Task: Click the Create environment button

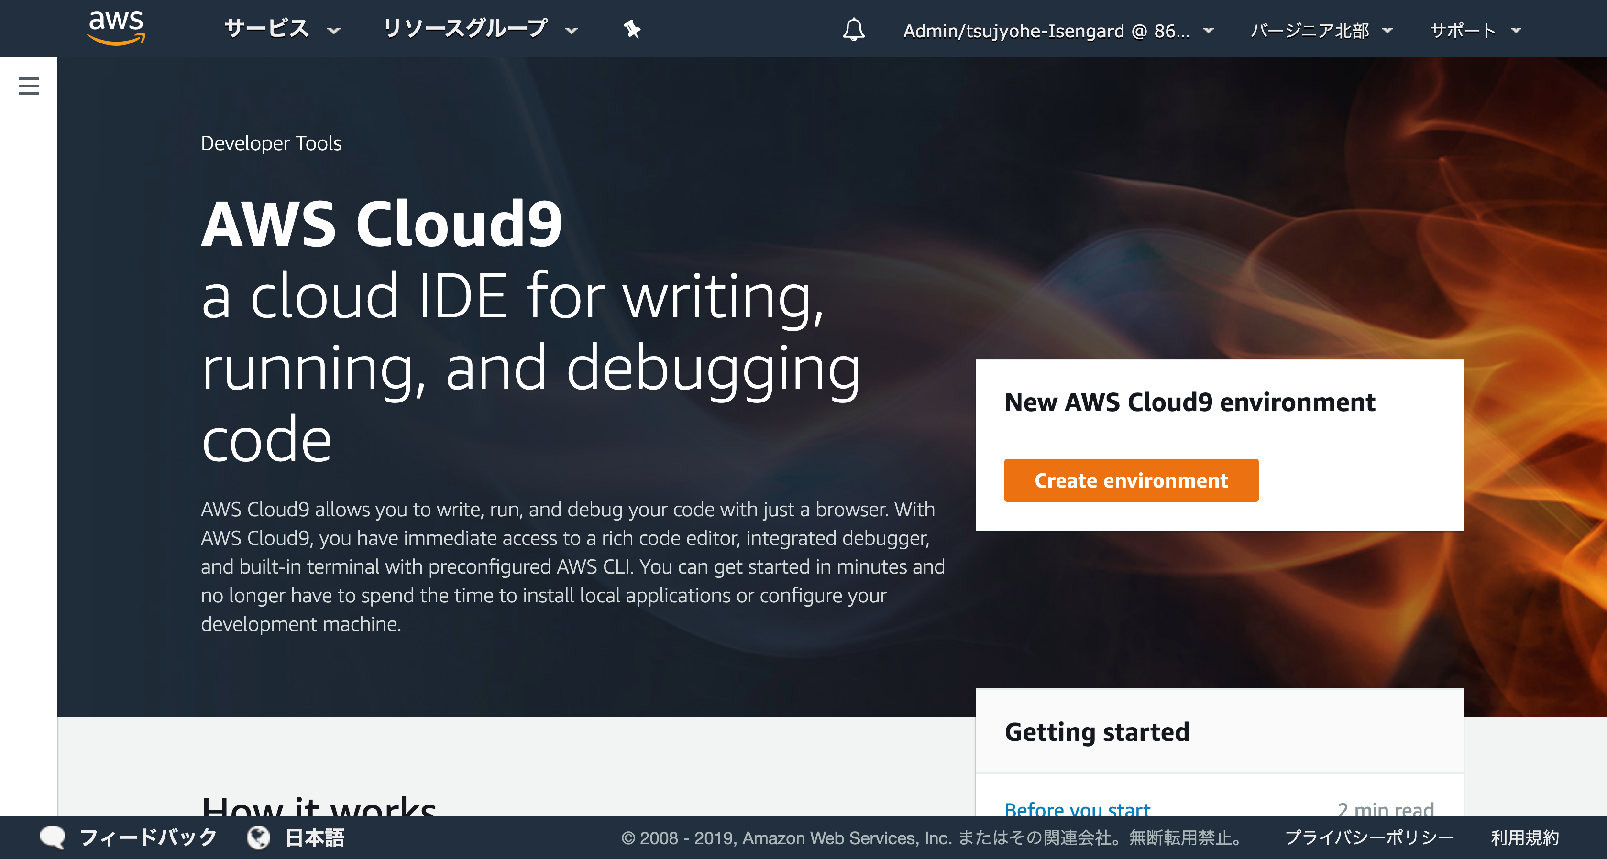Action: [x=1131, y=480]
